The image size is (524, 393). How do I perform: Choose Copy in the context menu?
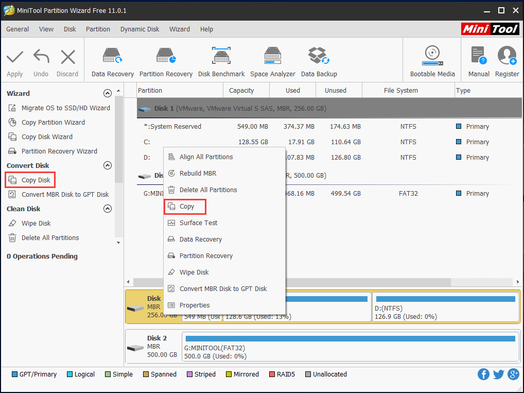(x=224, y=207)
